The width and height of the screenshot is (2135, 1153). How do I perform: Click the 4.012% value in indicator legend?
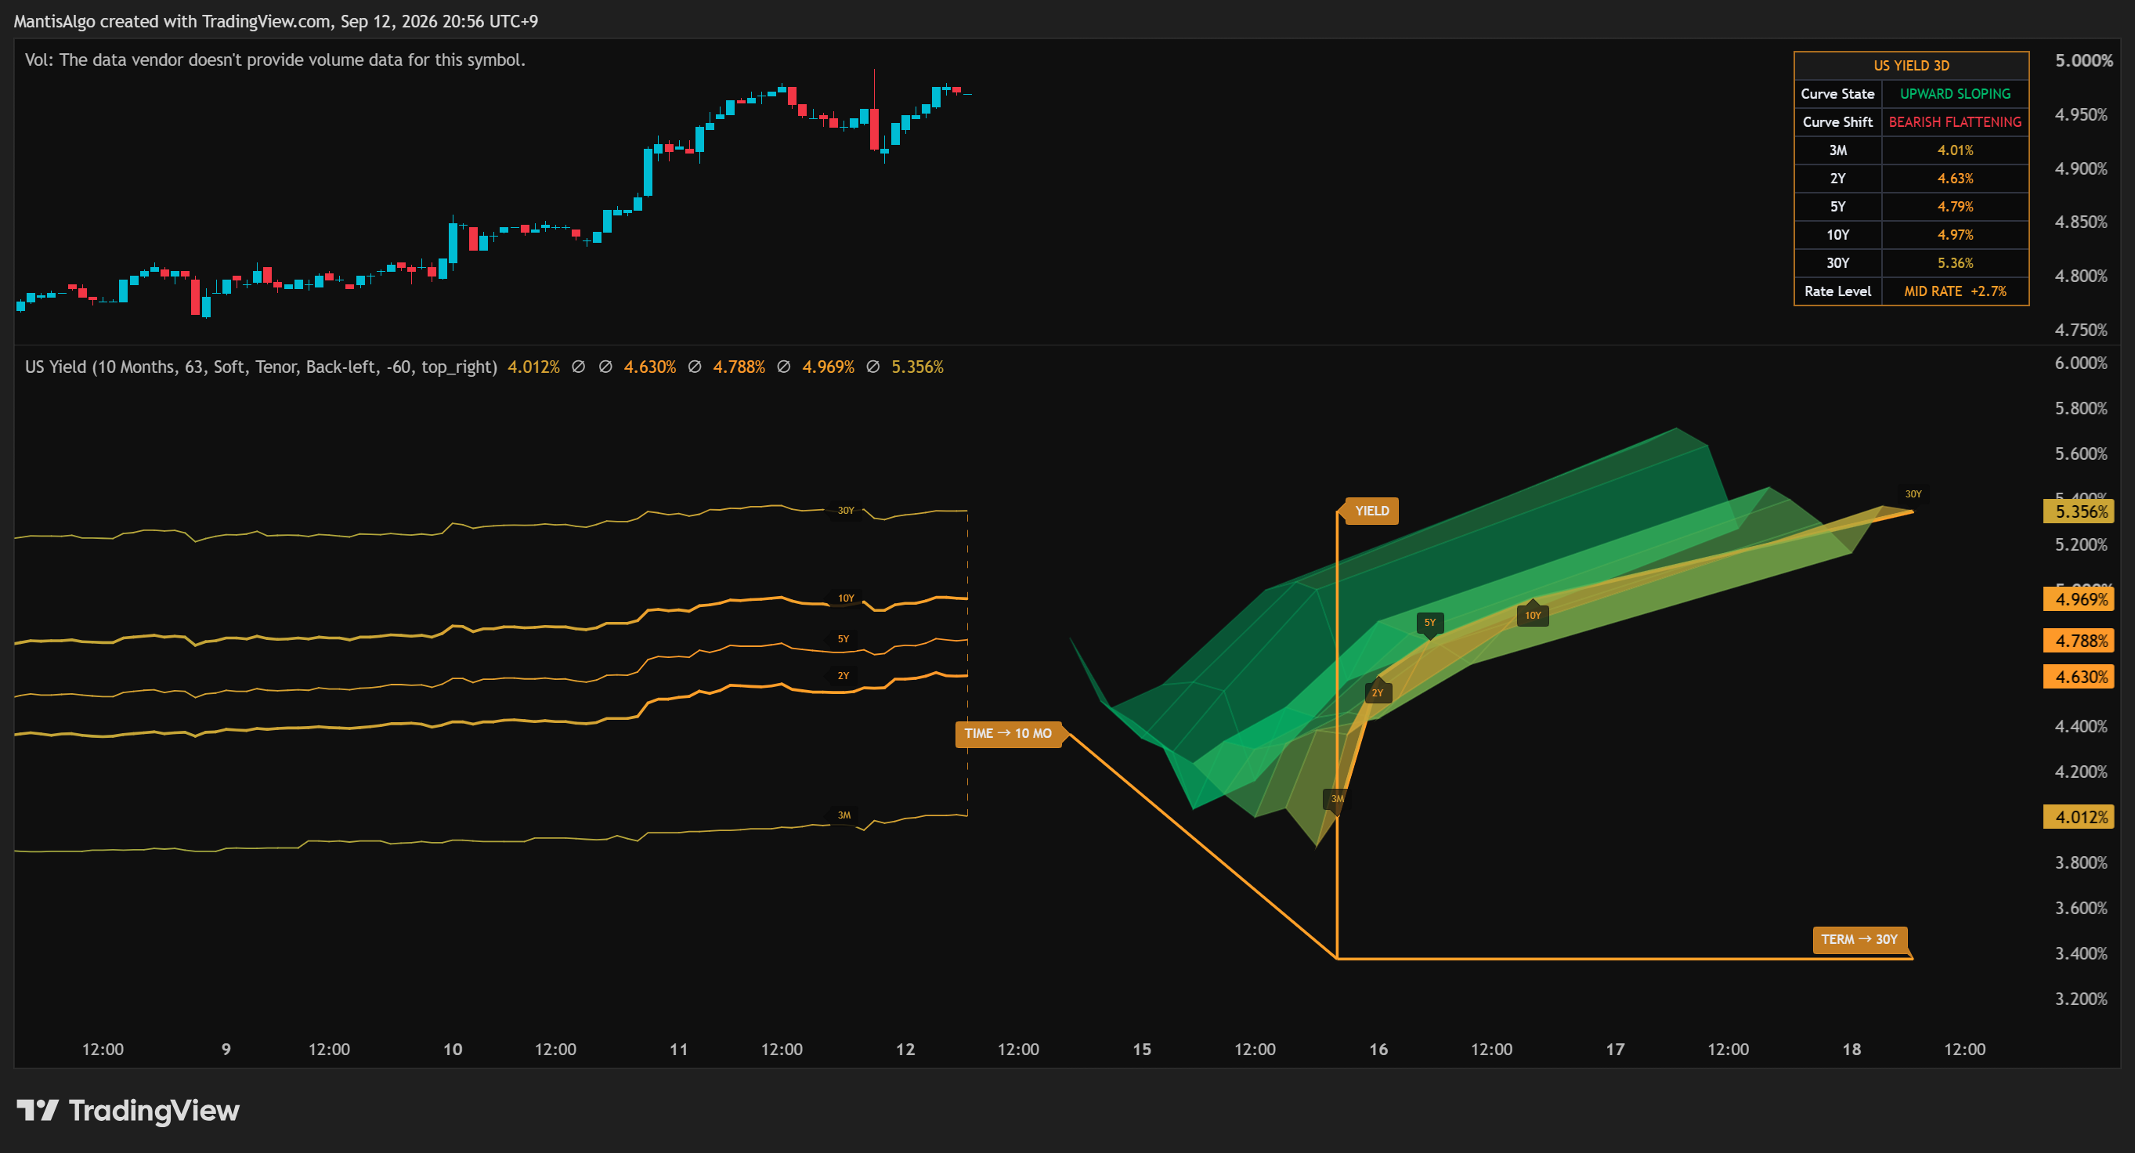(x=533, y=367)
